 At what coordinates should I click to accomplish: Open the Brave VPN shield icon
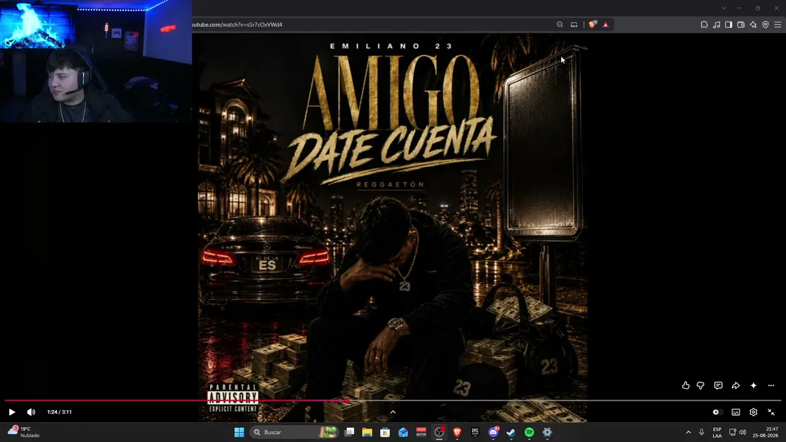(x=766, y=25)
